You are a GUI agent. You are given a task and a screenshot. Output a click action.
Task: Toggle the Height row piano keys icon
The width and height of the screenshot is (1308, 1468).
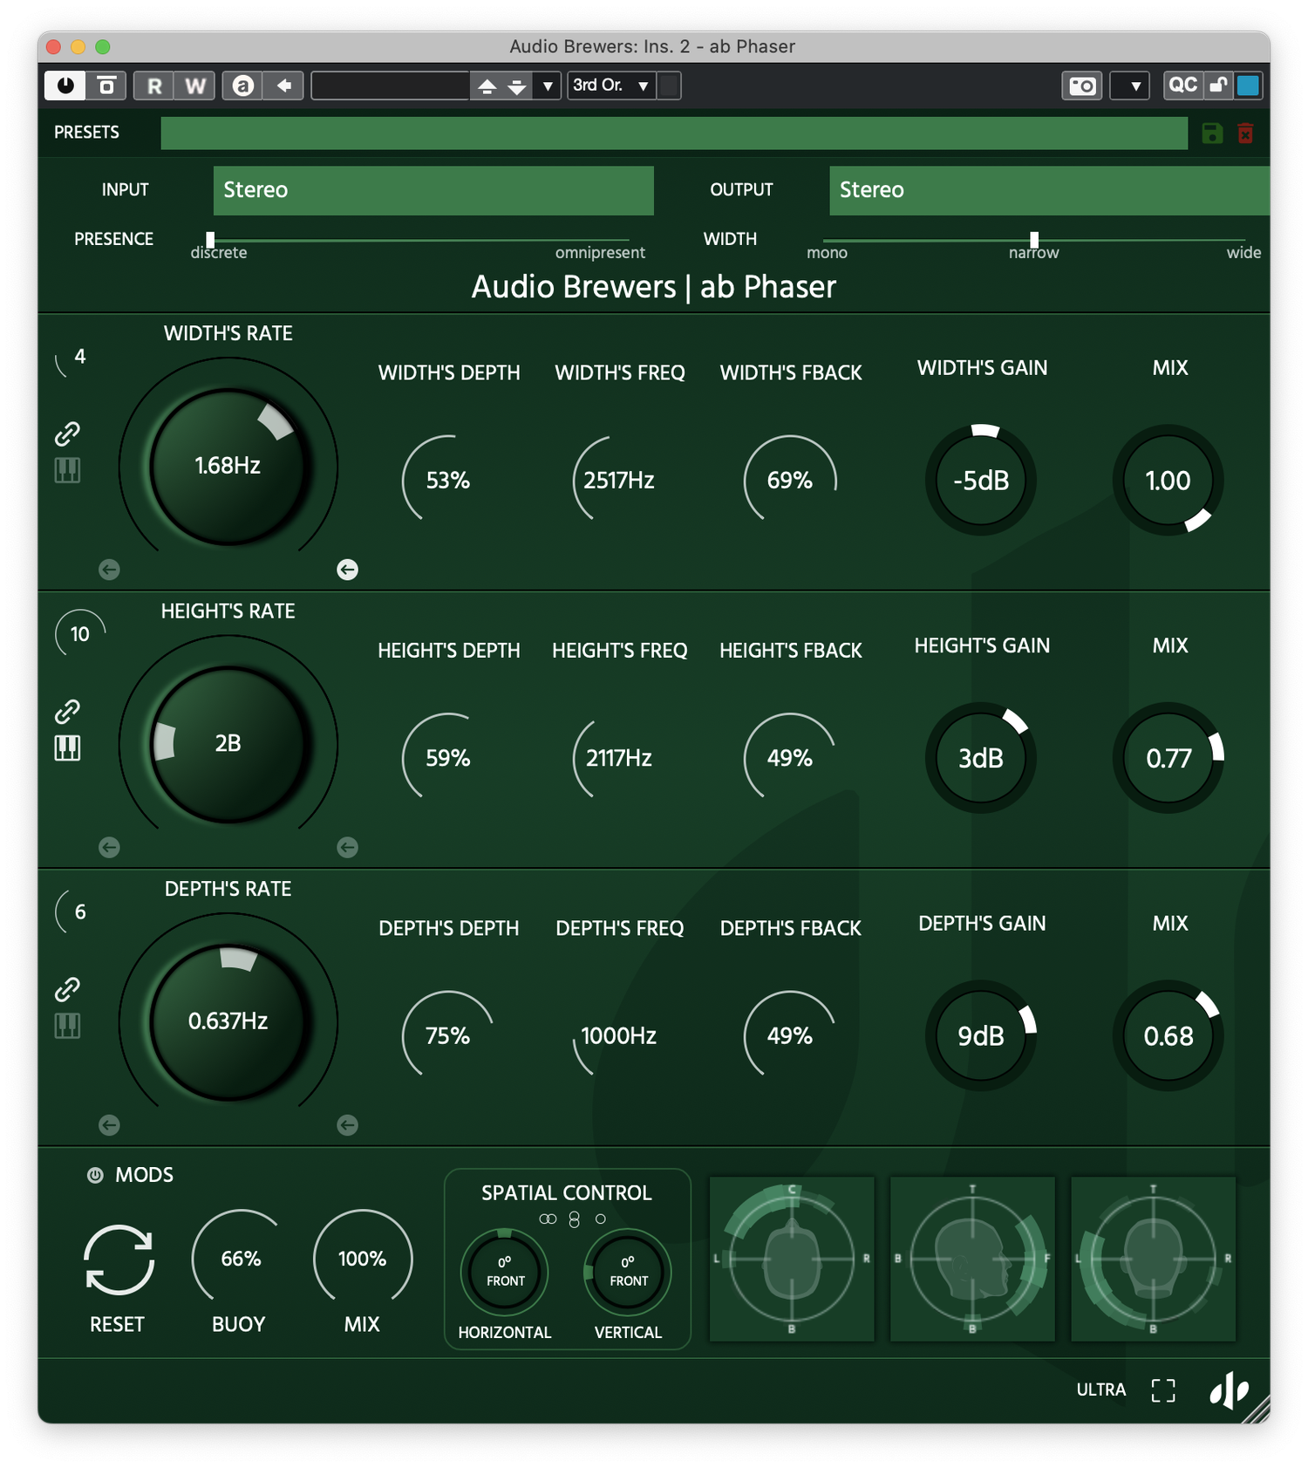click(67, 748)
